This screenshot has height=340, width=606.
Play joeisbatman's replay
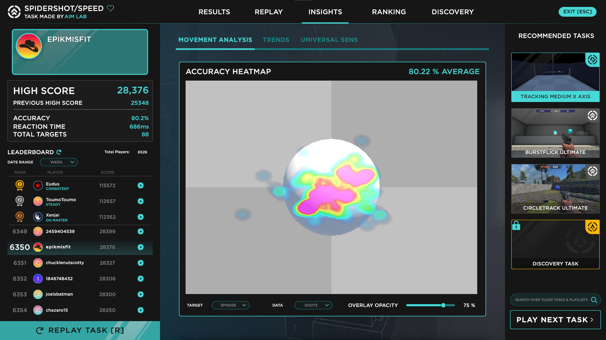(x=140, y=294)
